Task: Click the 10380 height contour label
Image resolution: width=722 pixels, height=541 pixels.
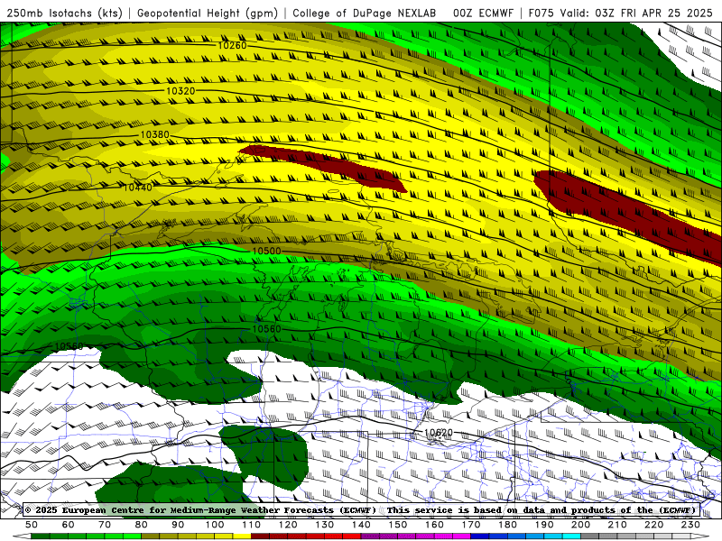Action: [x=154, y=134]
